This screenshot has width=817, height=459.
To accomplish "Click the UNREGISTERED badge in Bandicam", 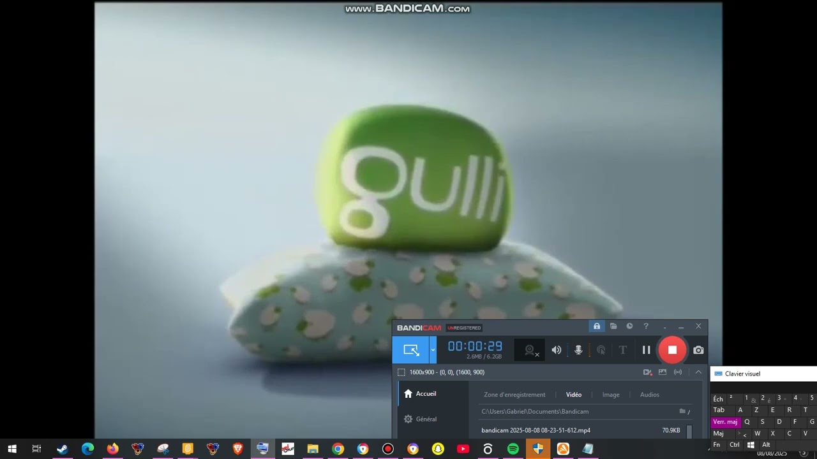I will coord(464,328).
